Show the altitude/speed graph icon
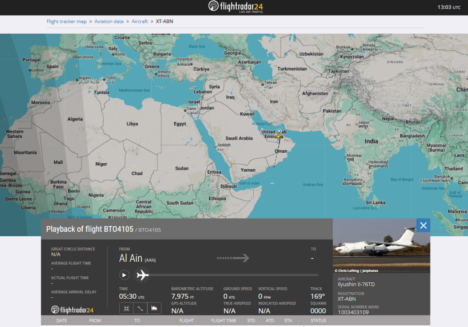 (154, 308)
